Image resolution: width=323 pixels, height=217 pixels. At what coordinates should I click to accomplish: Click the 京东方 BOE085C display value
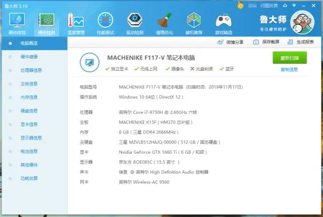tap(149, 162)
